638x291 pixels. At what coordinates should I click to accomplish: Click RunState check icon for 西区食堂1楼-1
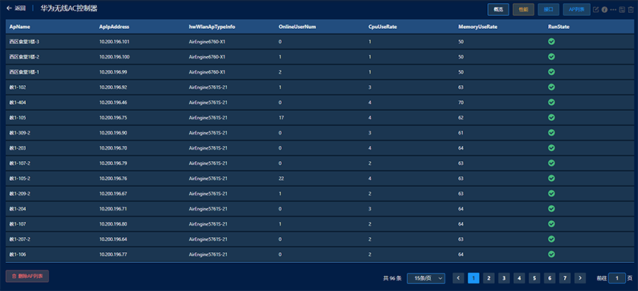[x=551, y=72]
